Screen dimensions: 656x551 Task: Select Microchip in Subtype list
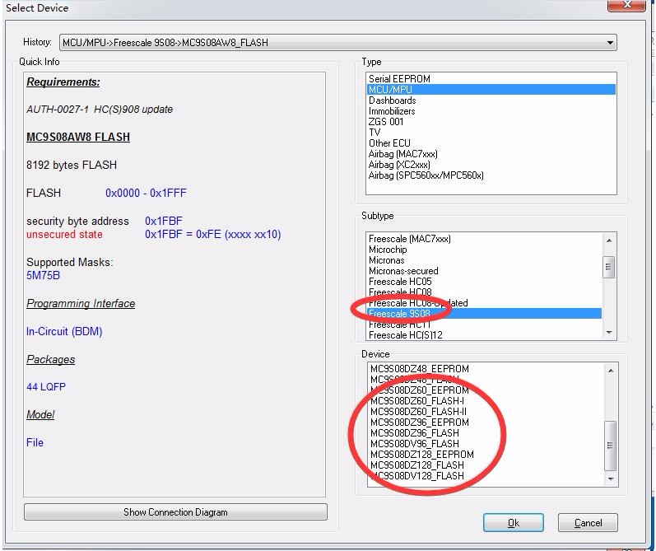coord(388,250)
